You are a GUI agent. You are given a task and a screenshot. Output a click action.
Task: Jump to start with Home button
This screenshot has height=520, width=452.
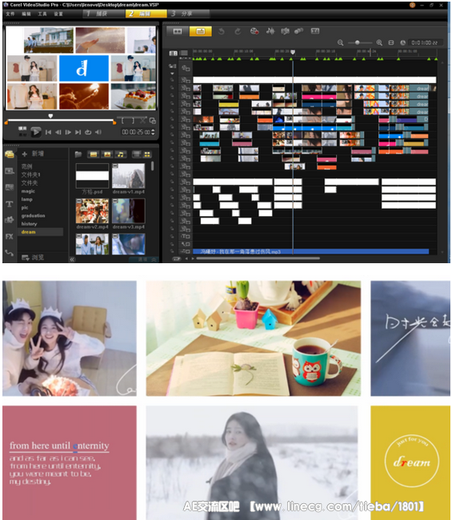pyautogui.click(x=49, y=132)
